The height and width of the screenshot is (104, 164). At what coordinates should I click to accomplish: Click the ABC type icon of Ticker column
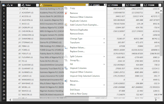point(23,5)
